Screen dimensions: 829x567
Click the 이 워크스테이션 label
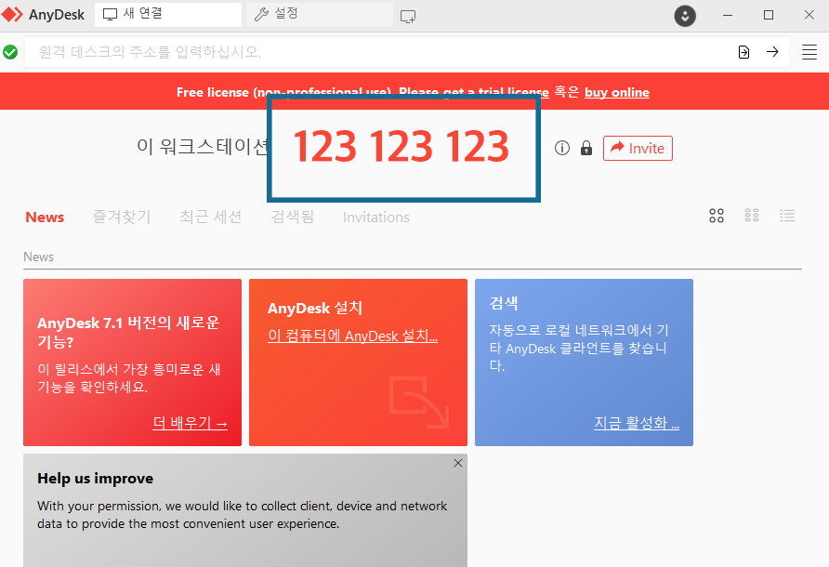click(x=202, y=147)
